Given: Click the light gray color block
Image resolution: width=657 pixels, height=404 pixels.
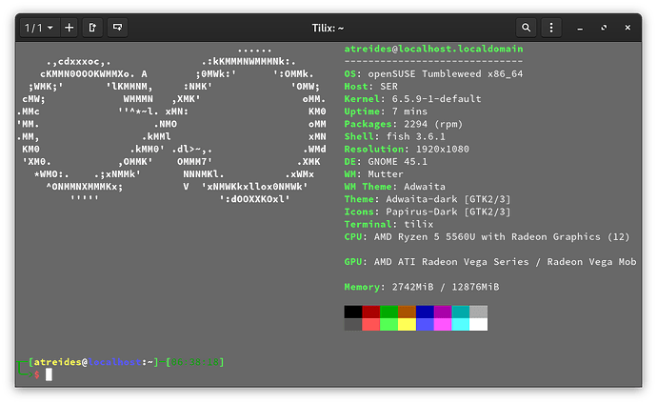Looking at the screenshot, I should 479,312.
